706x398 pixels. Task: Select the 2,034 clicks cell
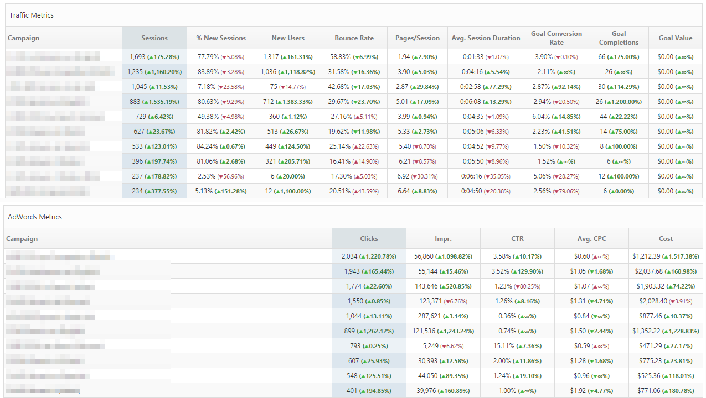pos(369,256)
